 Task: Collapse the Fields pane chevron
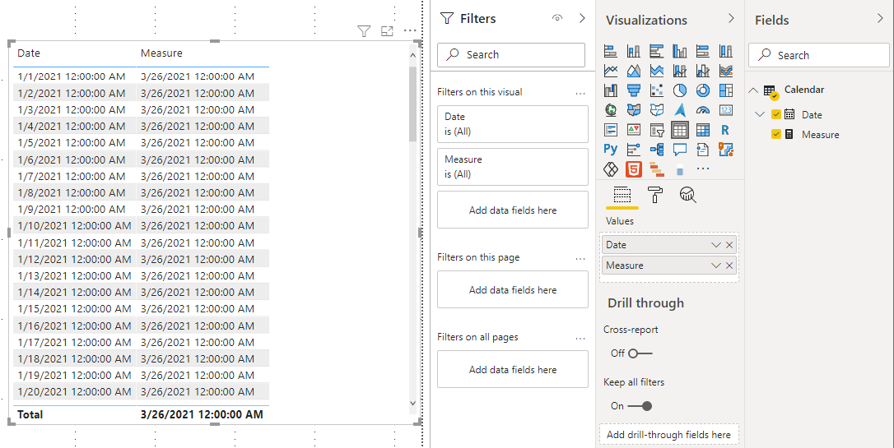coord(880,19)
